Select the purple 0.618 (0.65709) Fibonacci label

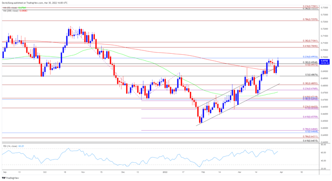coord(310,117)
